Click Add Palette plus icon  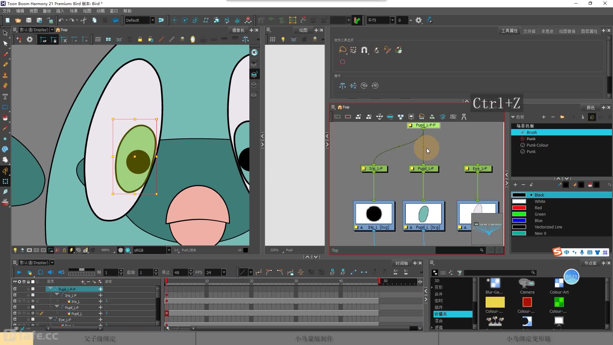544,117
